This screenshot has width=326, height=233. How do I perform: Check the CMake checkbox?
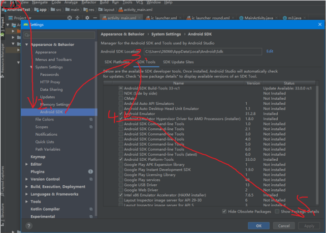pos(121,98)
